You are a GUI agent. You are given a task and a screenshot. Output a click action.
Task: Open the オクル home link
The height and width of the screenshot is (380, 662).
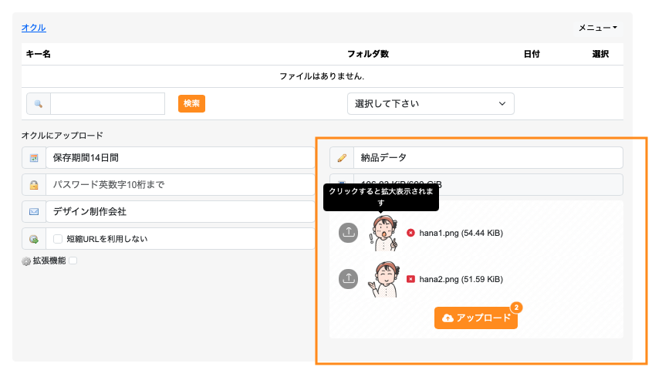[34, 28]
